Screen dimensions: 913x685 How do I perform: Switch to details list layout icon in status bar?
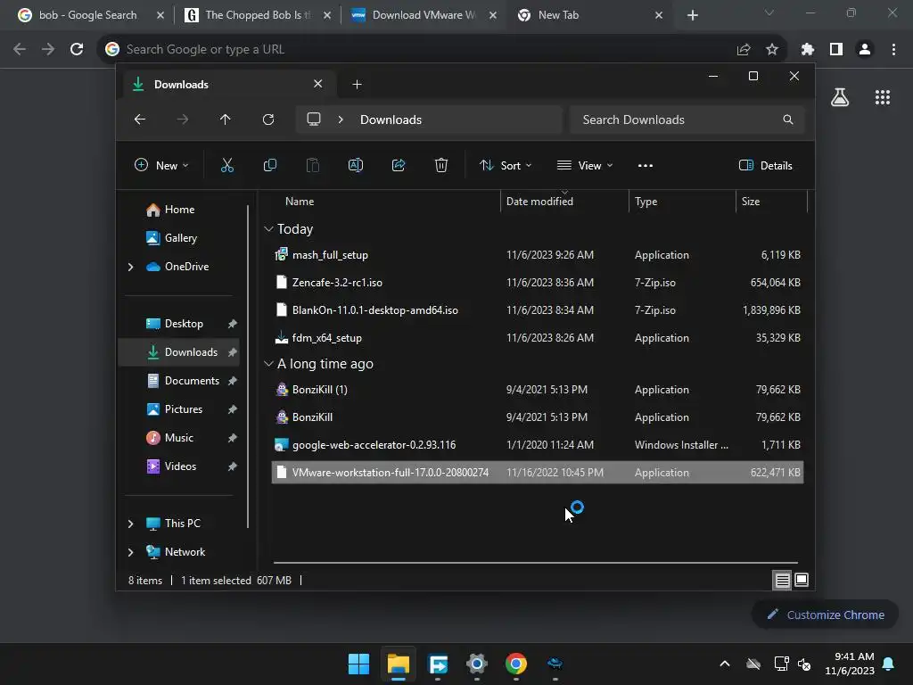pyautogui.click(x=782, y=580)
